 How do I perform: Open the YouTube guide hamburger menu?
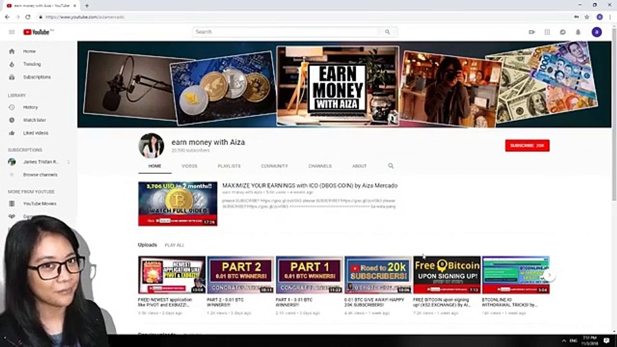click(12, 32)
